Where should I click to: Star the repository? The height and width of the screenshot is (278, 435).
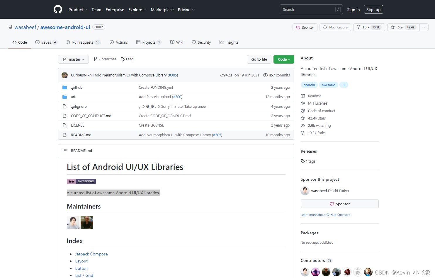point(403,27)
